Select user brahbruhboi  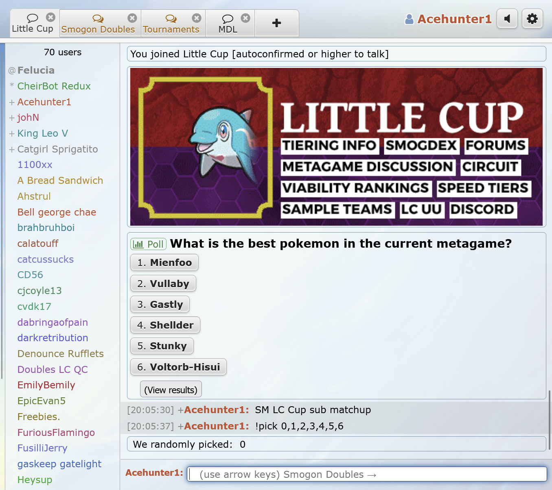[x=46, y=228]
